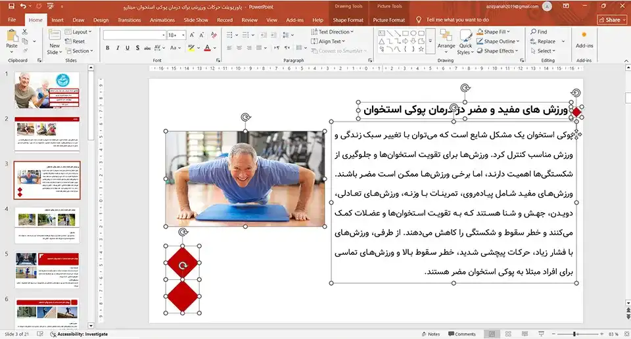
Task: Fit slide to current window
Action: tap(626, 334)
